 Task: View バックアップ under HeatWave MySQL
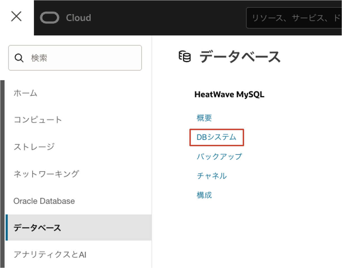point(219,157)
